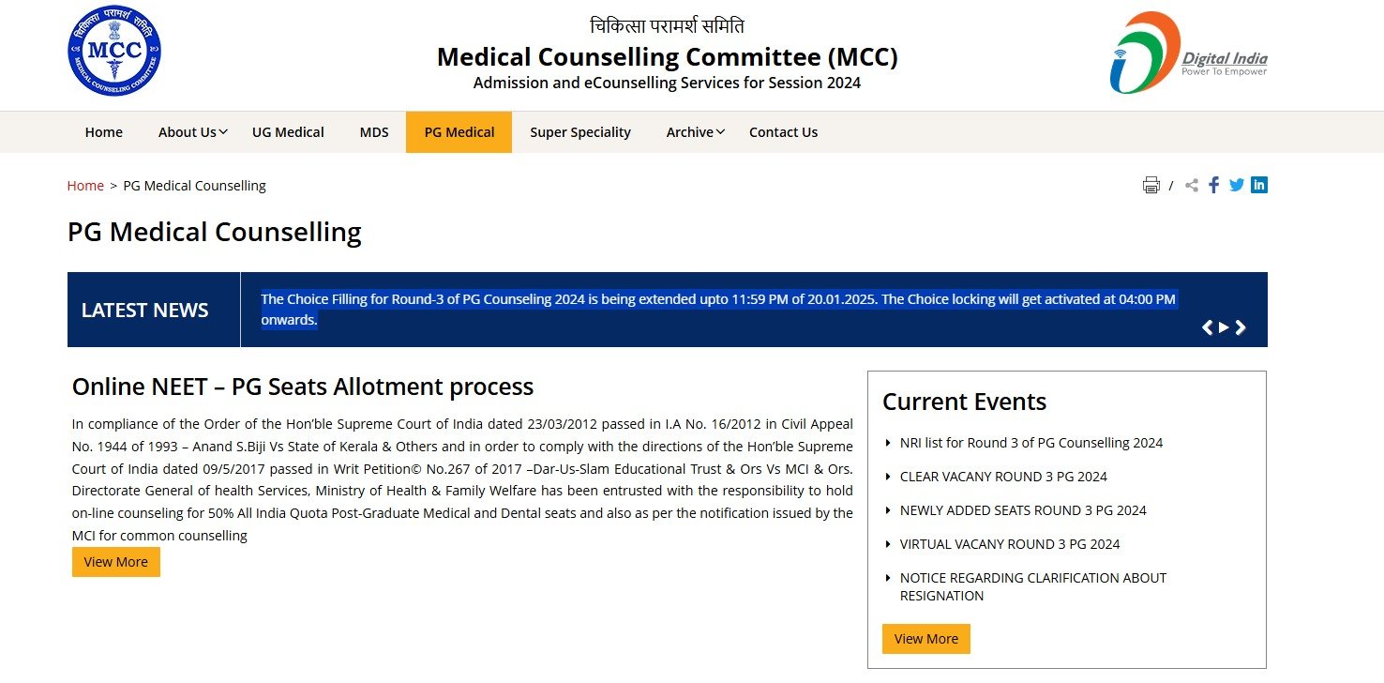Expand the Archive dropdown menu

click(x=695, y=132)
